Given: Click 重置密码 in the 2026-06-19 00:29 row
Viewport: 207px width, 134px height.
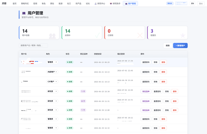Looking at the screenshot, I should (146, 62).
